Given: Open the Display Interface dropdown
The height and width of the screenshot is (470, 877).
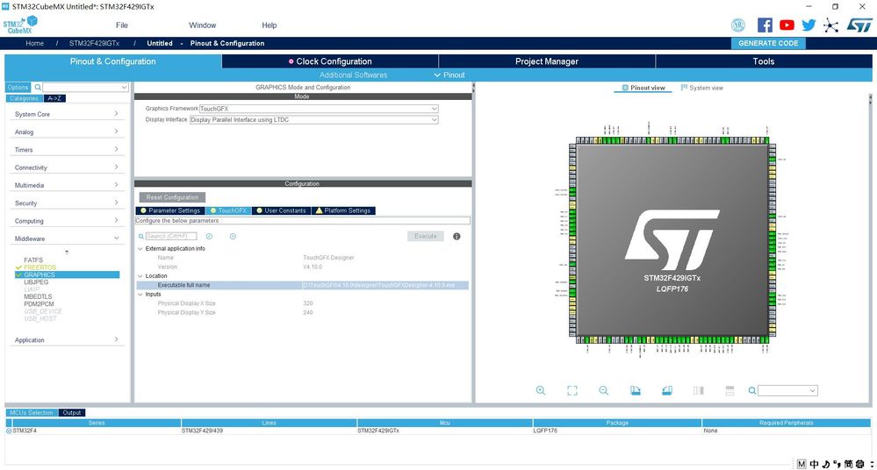Looking at the screenshot, I should (313, 119).
